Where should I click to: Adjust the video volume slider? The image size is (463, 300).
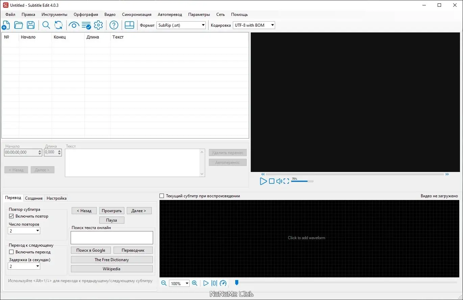(302, 181)
